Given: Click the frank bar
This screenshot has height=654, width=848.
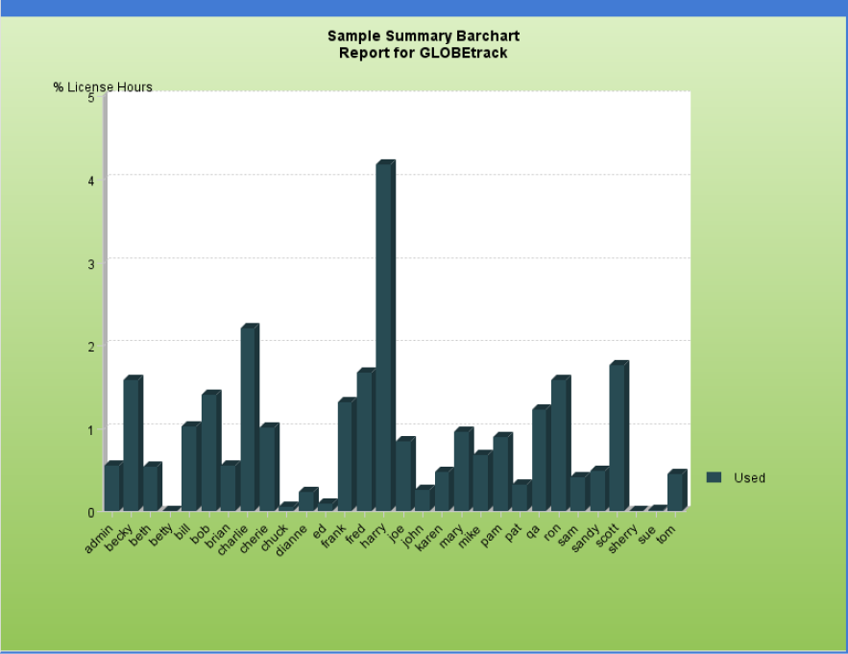Looking at the screenshot, I should coord(346,455).
